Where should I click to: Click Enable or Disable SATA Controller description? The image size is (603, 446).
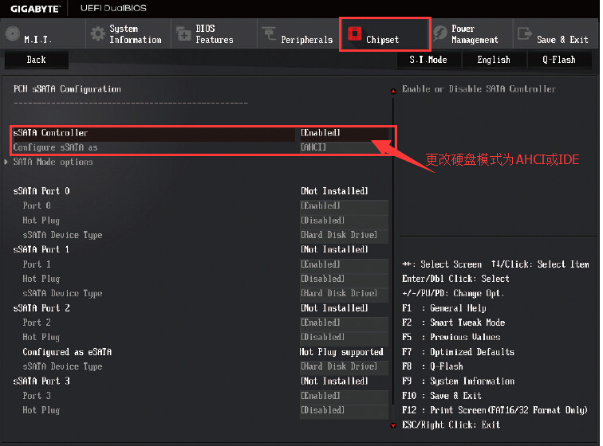click(x=479, y=89)
